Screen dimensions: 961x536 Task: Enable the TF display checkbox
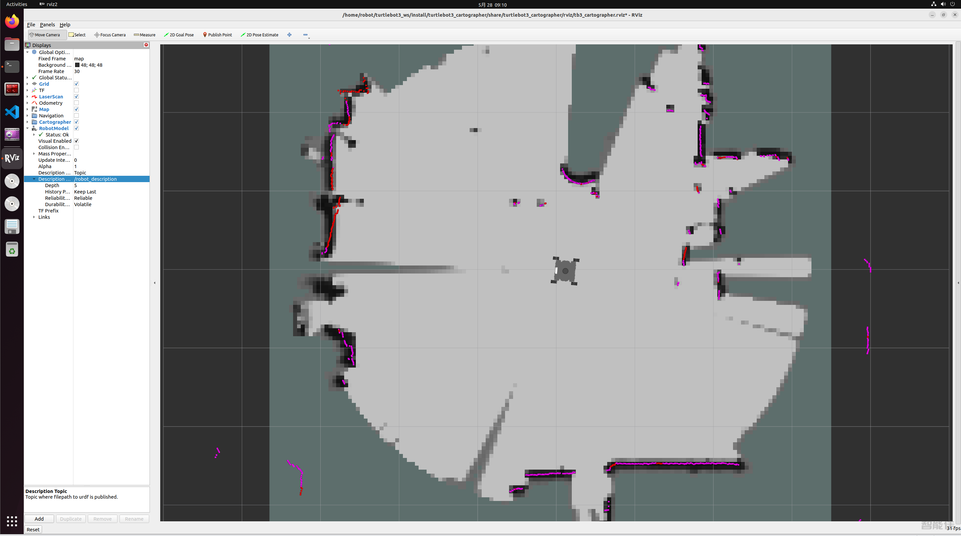point(76,90)
